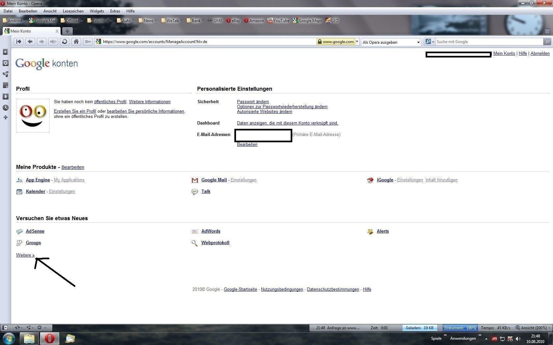Open the Widgets gear panel in sidebar
The height and width of the screenshot is (345, 553).
(x=5, y=63)
